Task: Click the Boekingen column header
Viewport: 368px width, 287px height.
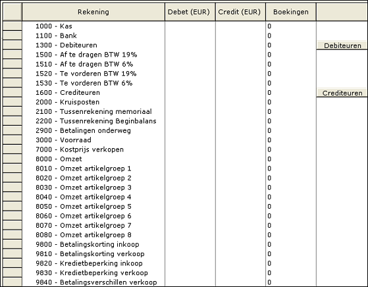Action: pyautogui.click(x=291, y=12)
